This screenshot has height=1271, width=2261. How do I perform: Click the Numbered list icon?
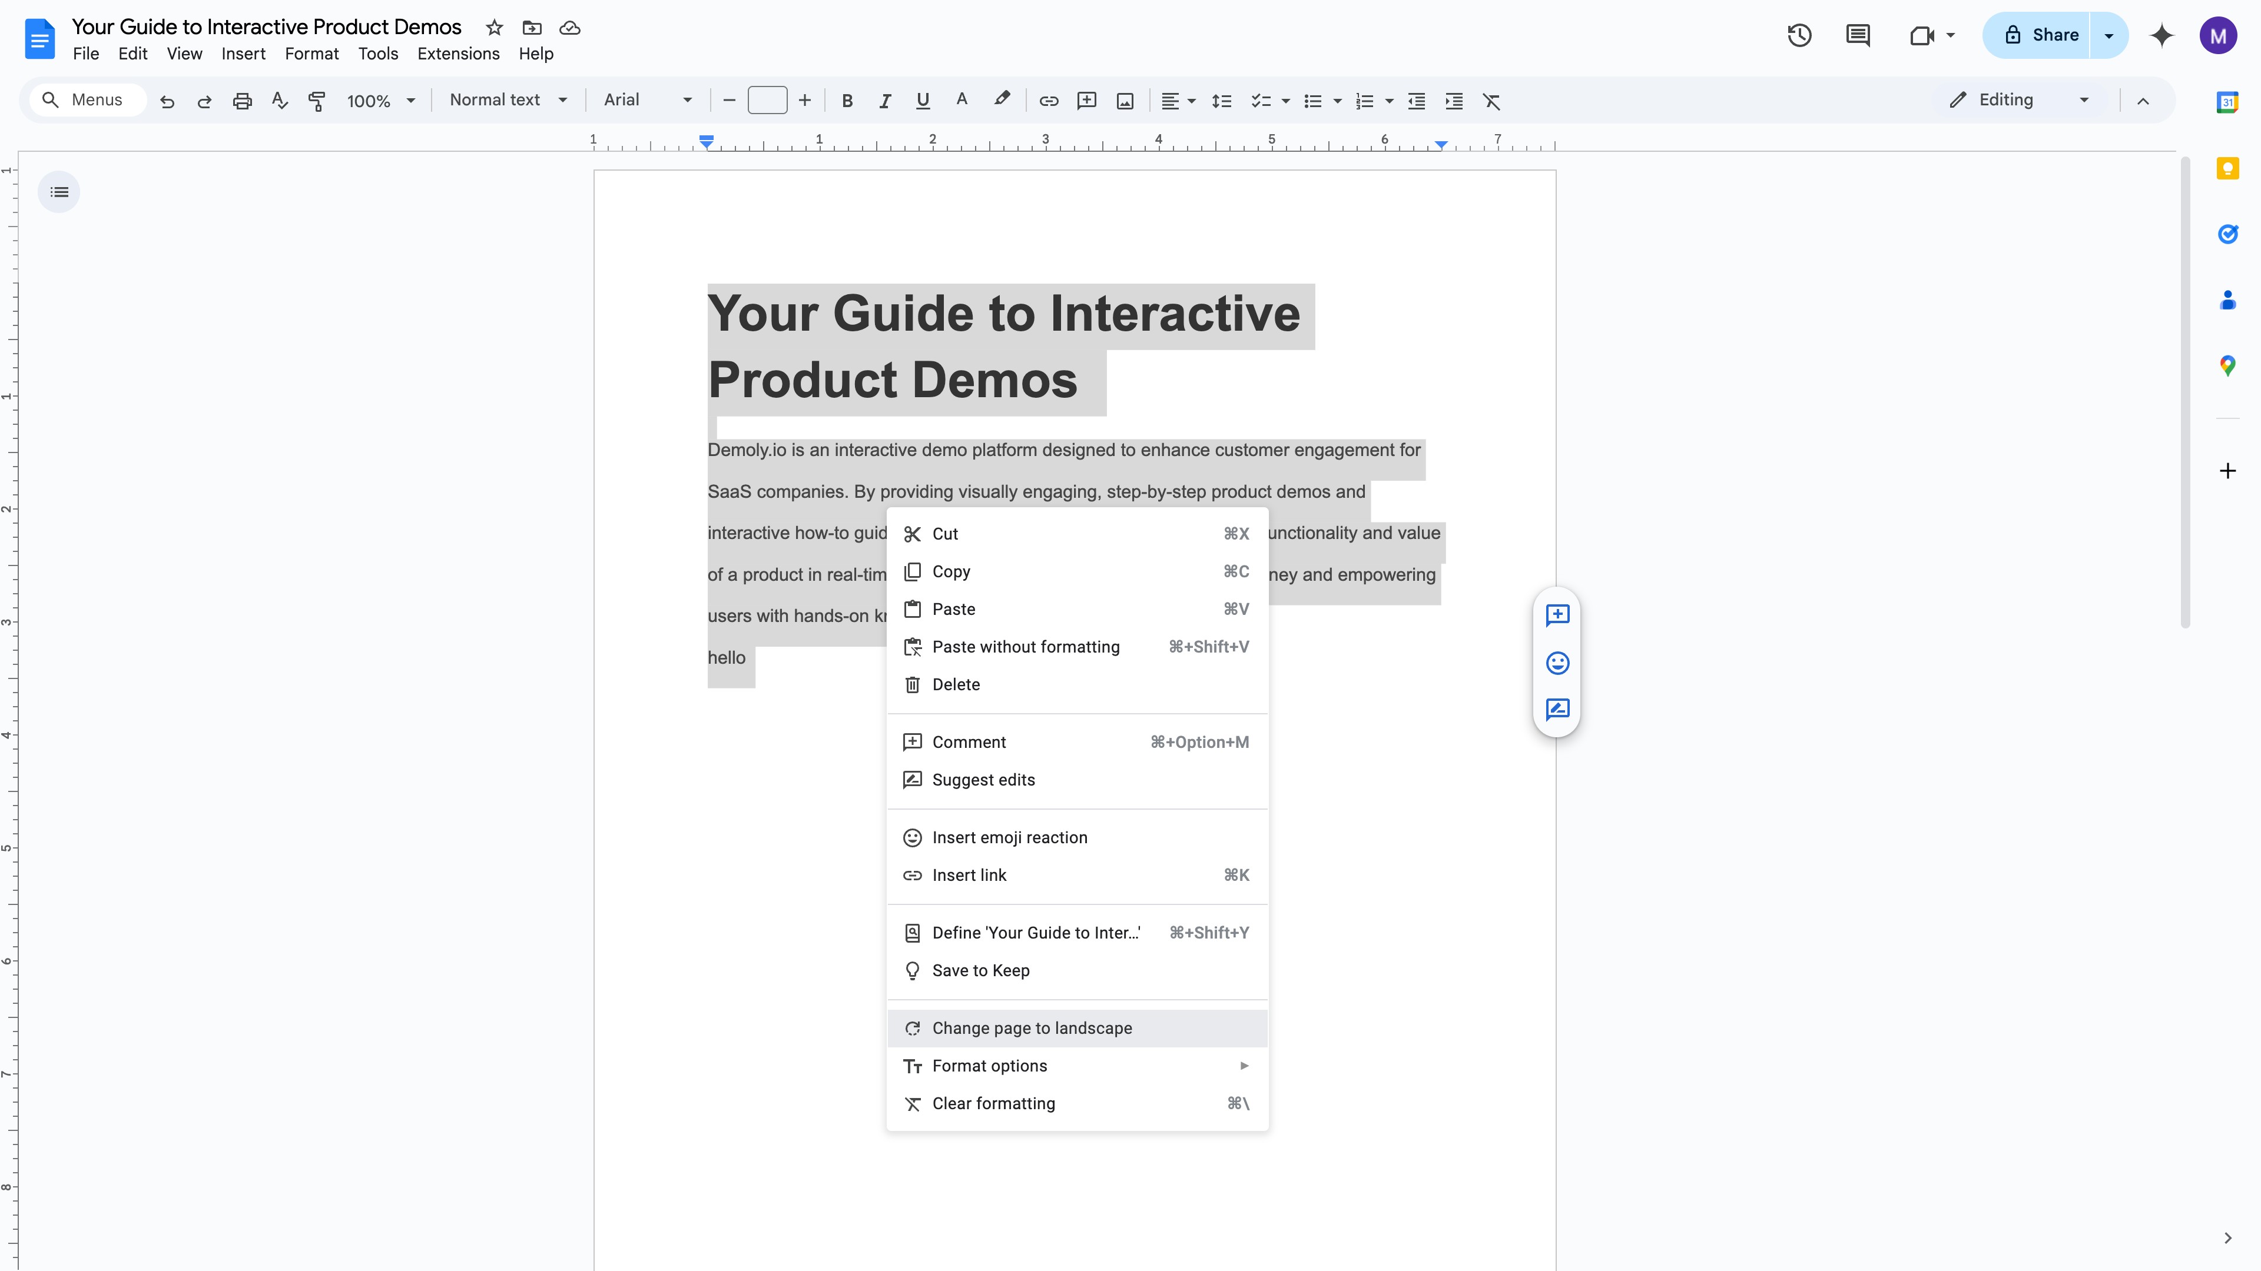[x=1365, y=101]
